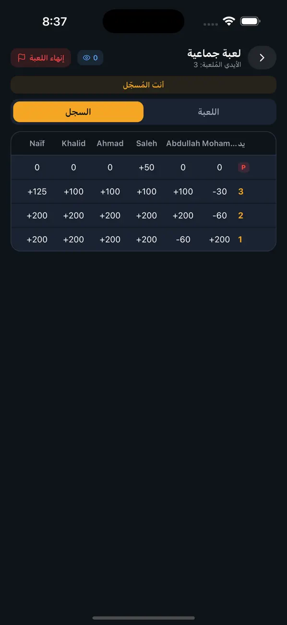Select Abdullah's -60 score in hand 1
This screenshot has width=287, height=625.
click(183, 239)
